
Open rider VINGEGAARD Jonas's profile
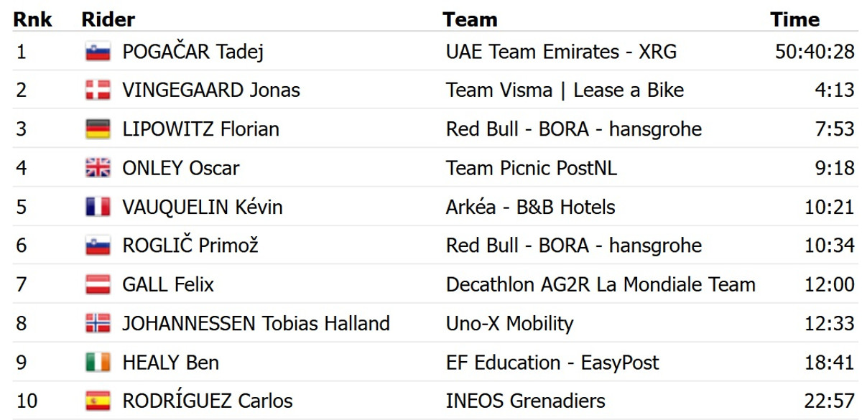click(211, 90)
